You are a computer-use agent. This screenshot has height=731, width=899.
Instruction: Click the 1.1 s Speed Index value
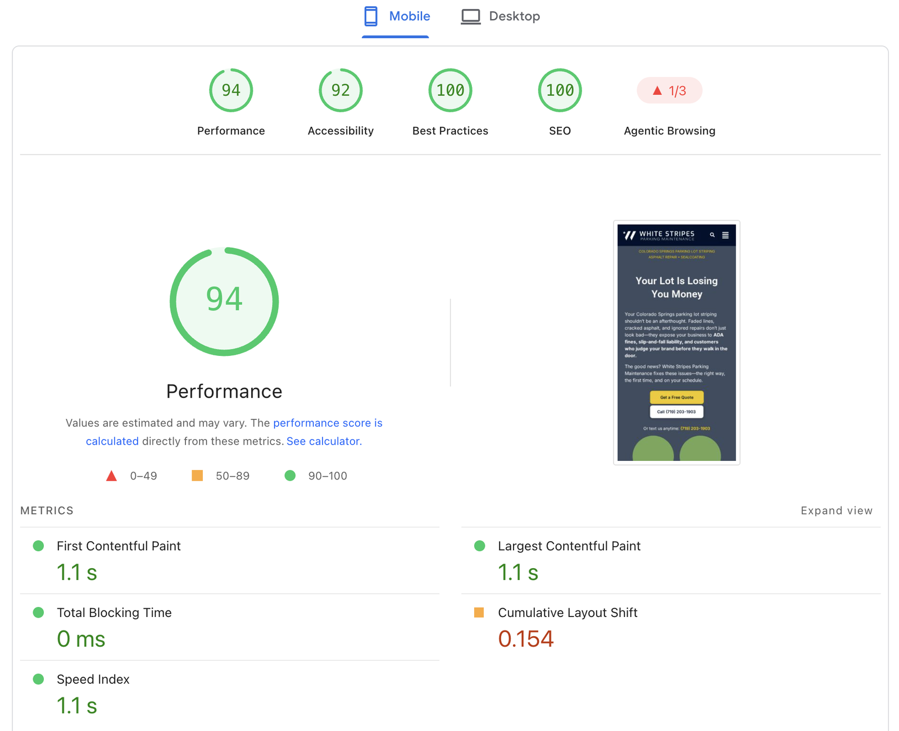[x=77, y=706]
